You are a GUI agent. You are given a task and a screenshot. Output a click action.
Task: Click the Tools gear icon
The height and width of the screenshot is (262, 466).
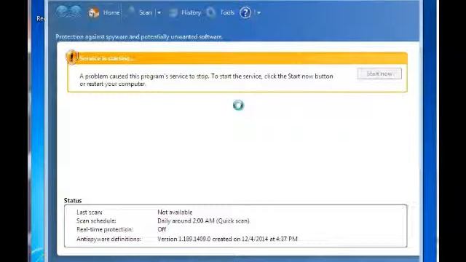[210, 12]
